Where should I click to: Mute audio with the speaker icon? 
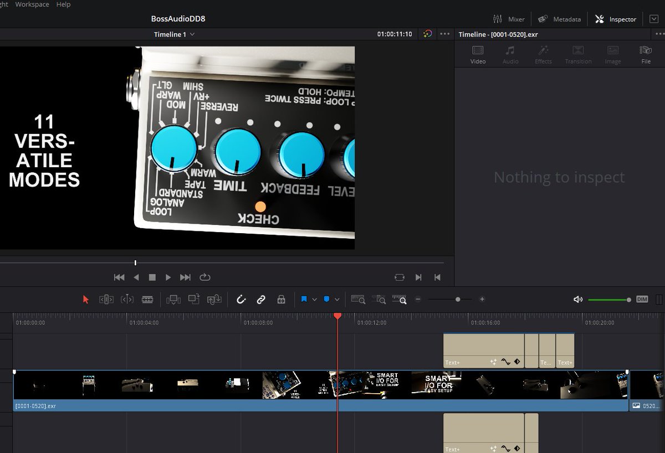tap(578, 300)
